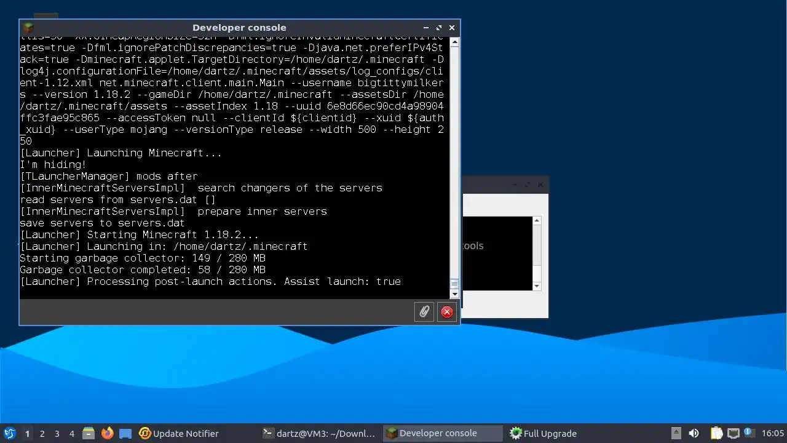Click "Garbage collector completed: 58 / 280 MB"

click(143, 269)
